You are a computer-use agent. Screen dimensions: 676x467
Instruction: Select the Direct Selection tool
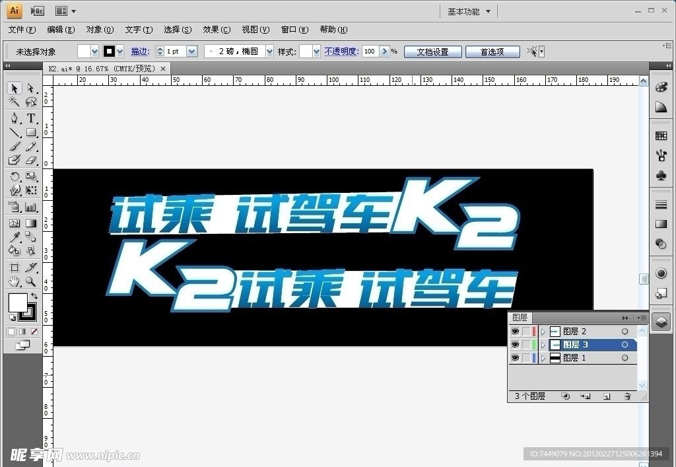click(x=30, y=88)
